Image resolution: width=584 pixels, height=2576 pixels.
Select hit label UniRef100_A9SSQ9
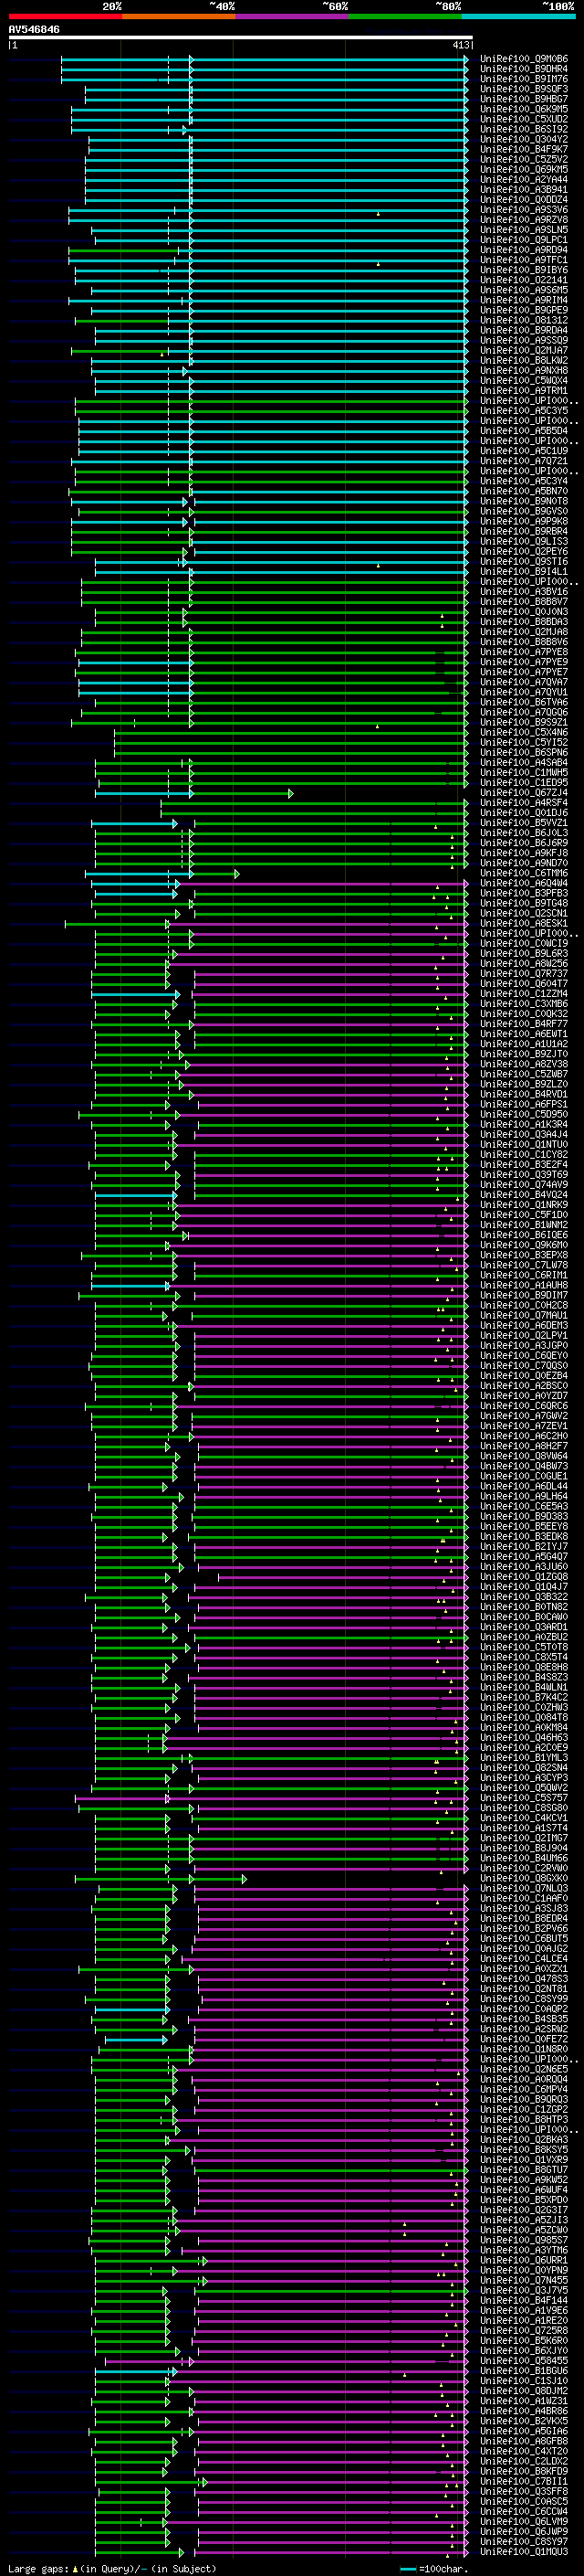[x=524, y=340]
